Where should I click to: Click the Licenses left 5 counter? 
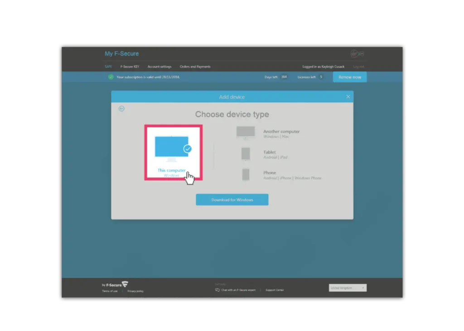tap(310, 77)
